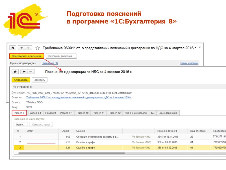
Task: Click the Ответ field in row 1
Action: pos(41,137)
